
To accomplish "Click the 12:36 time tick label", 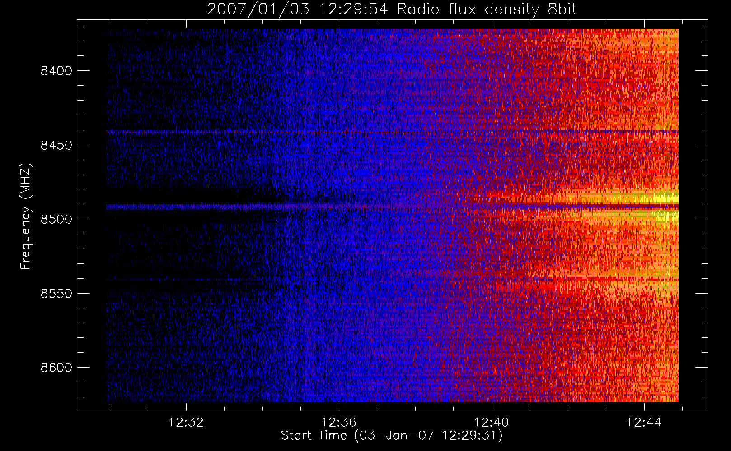I will point(339,423).
